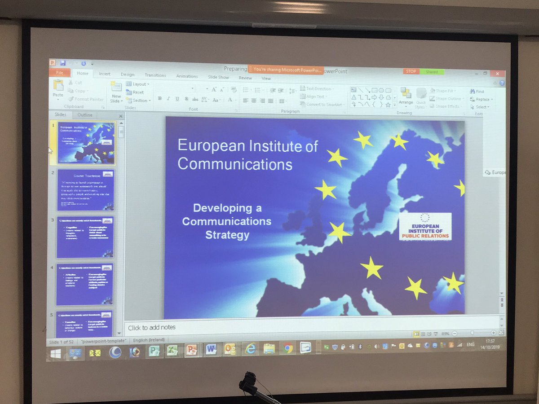539x404 pixels.
Task: Click Fit slide to window icon
Action: tap(501, 333)
